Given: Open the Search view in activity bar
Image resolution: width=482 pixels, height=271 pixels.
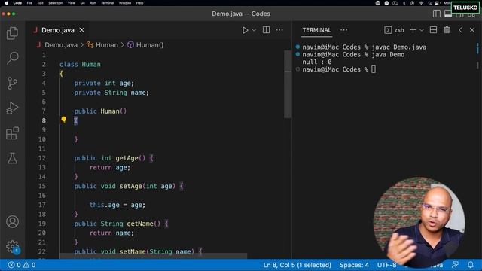Looking at the screenshot, I should point(12,58).
